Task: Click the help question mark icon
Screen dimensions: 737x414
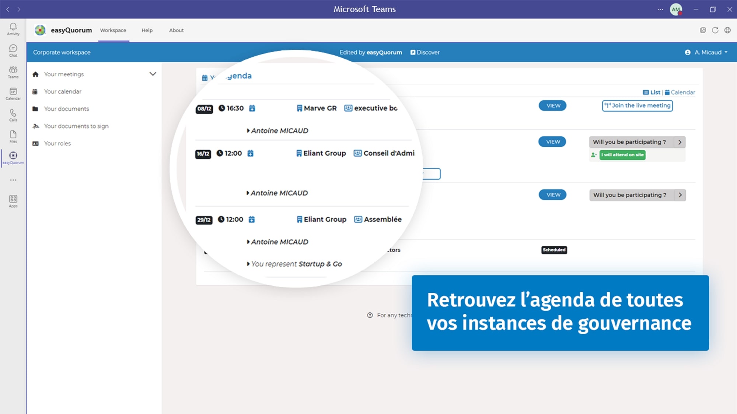Action: 370,315
